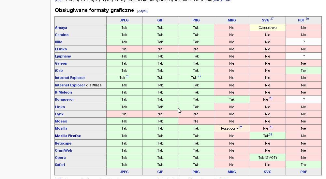326x179 pixels.
Task: Open the MNG link in top header row
Action: 231,20
